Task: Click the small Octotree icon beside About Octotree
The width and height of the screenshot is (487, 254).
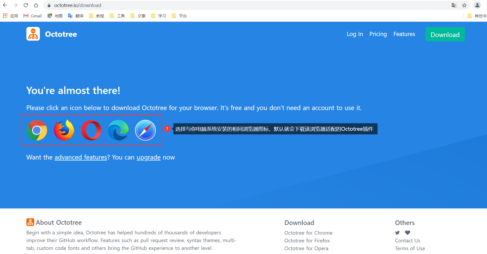Action: tap(30, 222)
